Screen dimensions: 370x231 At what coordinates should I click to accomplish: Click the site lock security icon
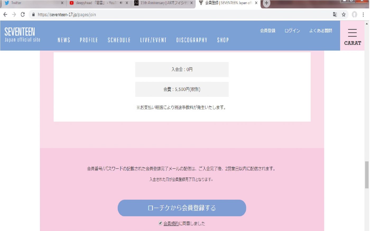point(33,15)
